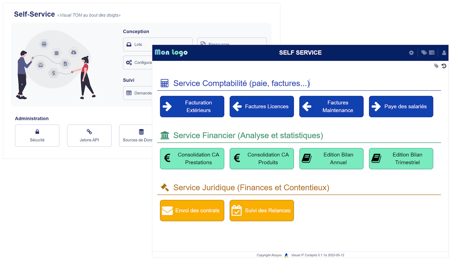Open the user profile icon
Viewport: 452px width, 261px height.
point(444,53)
